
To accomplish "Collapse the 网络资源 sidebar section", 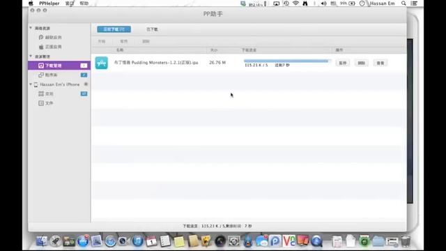I will (x=31, y=28).
